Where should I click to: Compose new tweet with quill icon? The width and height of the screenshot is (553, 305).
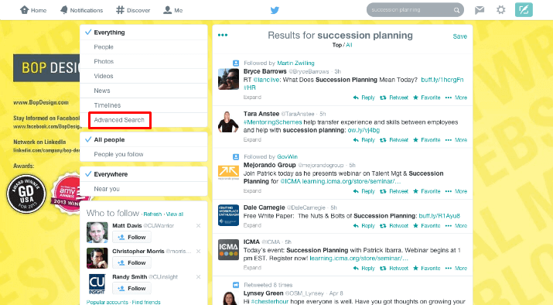click(x=524, y=10)
